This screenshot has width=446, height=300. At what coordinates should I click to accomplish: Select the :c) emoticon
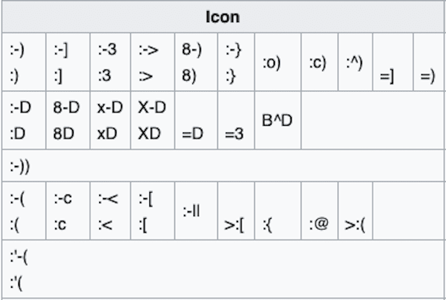click(x=319, y=63)
